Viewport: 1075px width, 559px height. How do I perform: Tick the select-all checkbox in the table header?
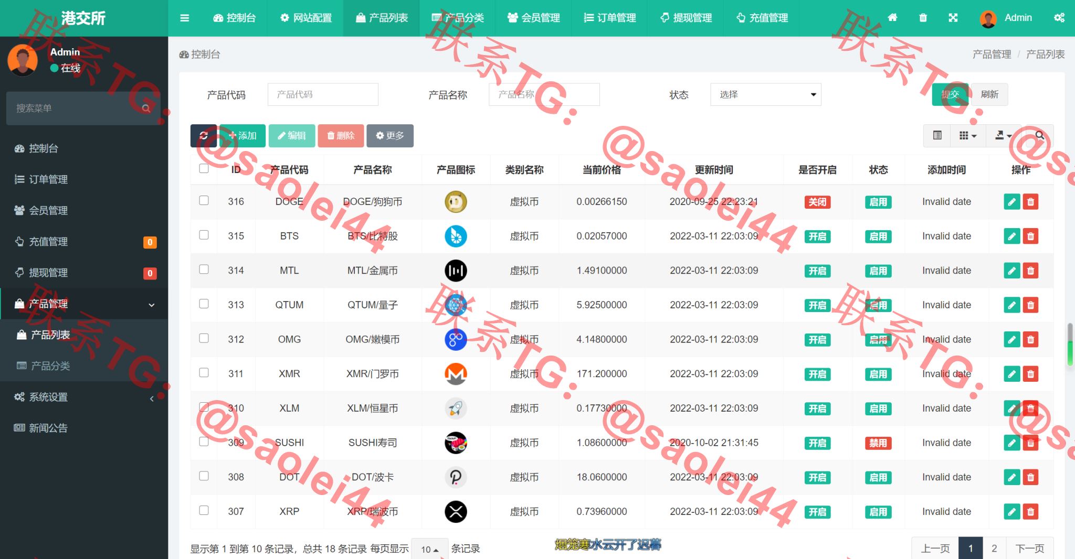tap(204, 168)
